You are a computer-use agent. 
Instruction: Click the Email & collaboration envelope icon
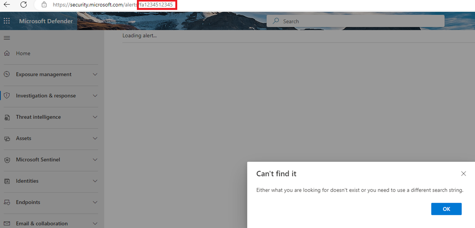(x=7, y=223)
